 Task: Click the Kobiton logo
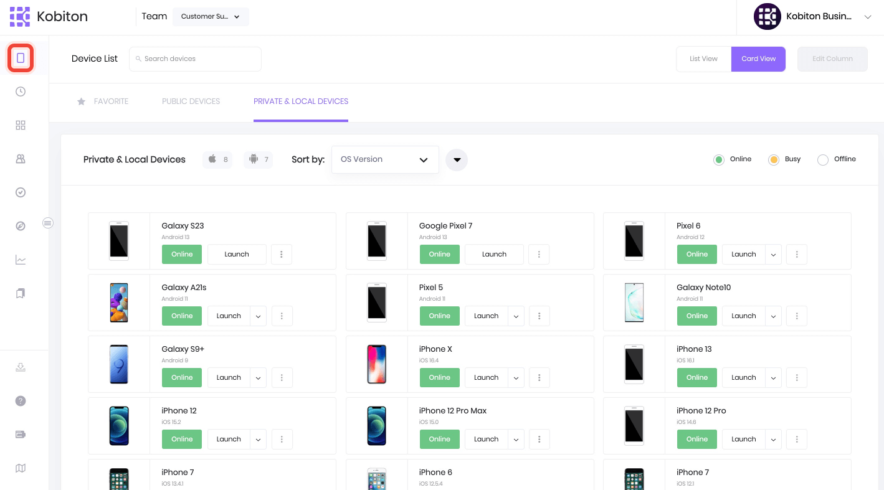(49, 17)
